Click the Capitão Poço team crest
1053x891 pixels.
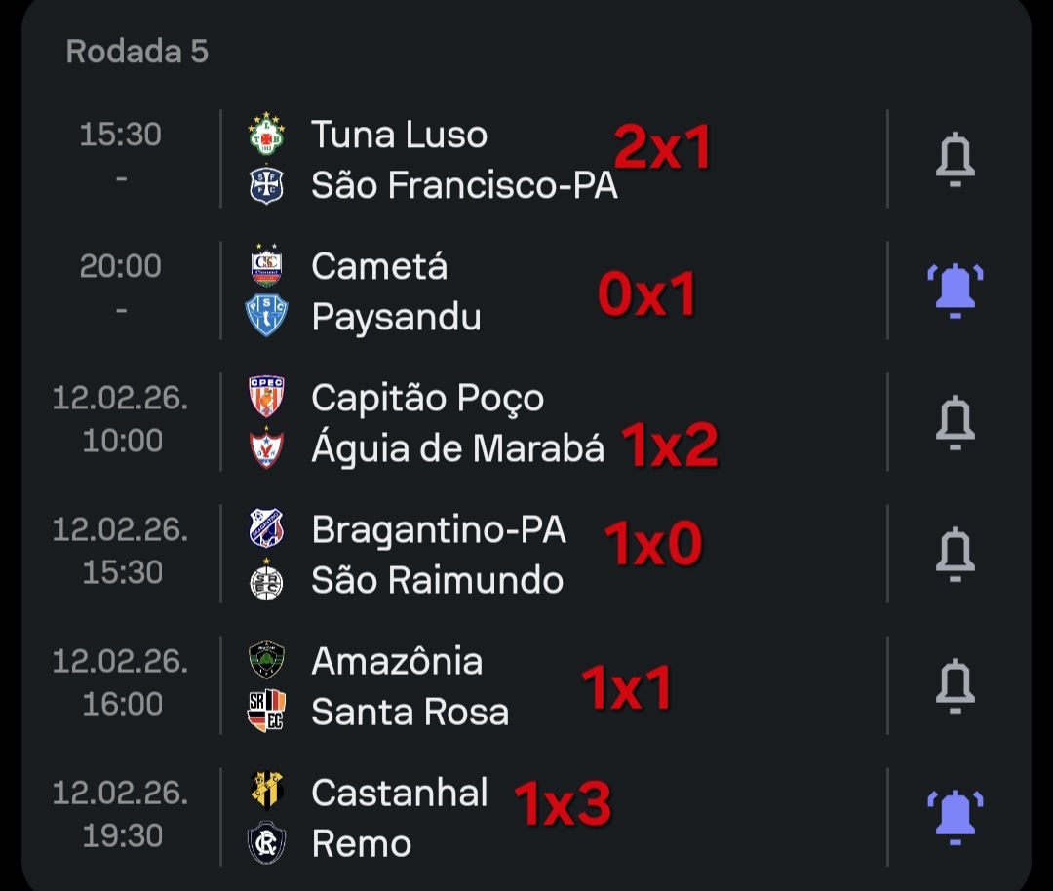tap(266, 397)
